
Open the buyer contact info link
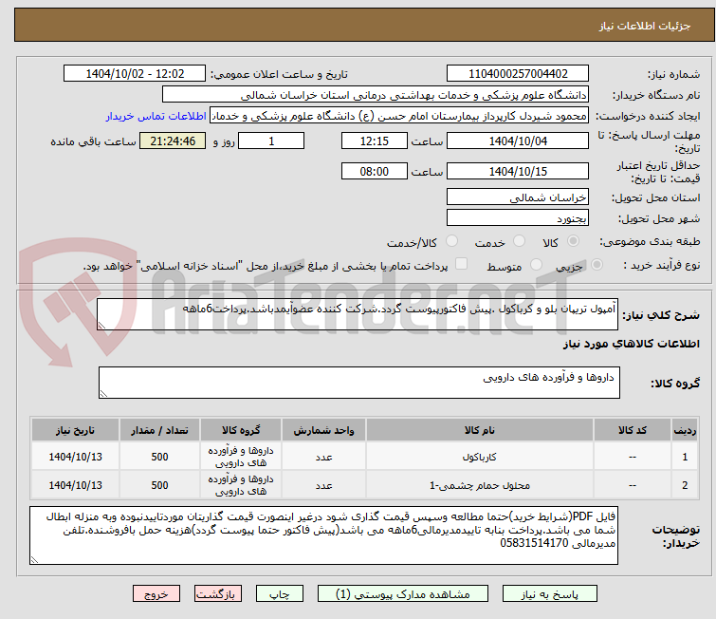tap(156, 116)
